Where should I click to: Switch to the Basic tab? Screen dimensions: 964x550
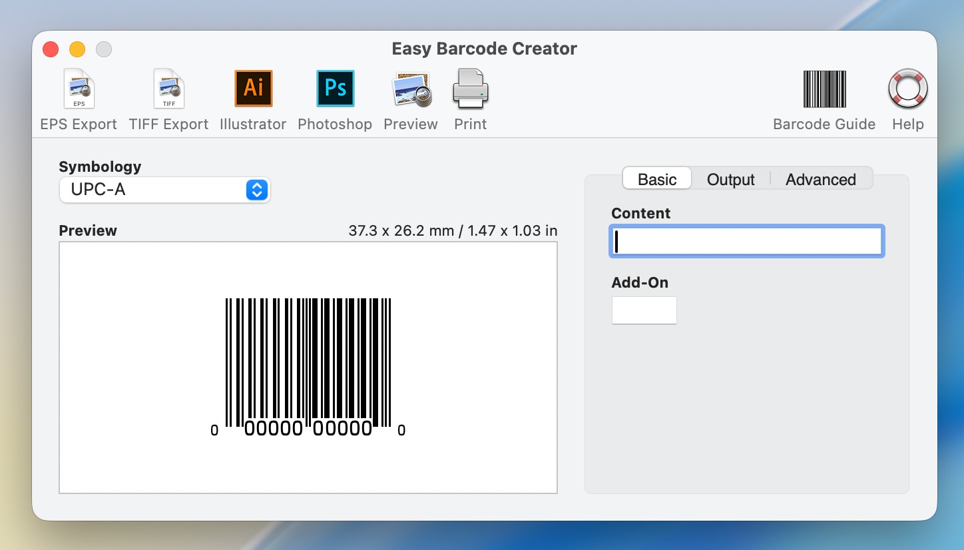(656, 179)
